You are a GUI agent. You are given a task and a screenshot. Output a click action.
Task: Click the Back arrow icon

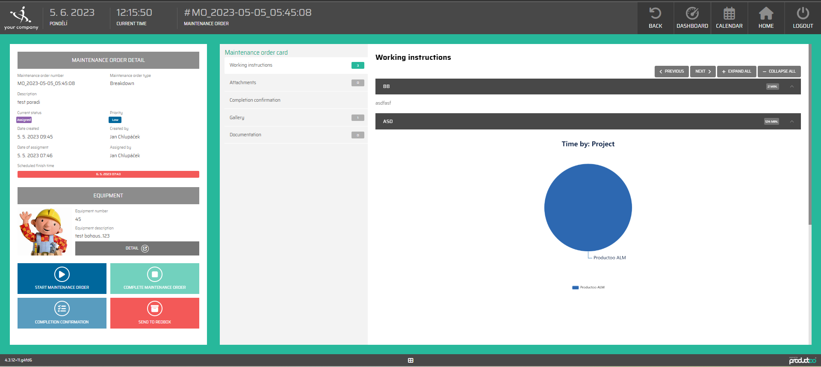pyautogui.click(x=655, y=14)
